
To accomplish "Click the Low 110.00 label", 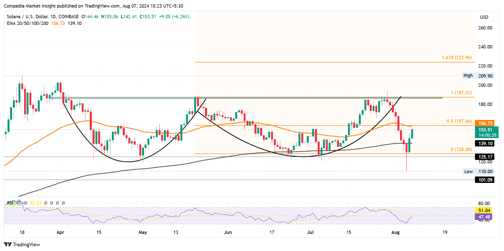I will (x=478, y=172).
